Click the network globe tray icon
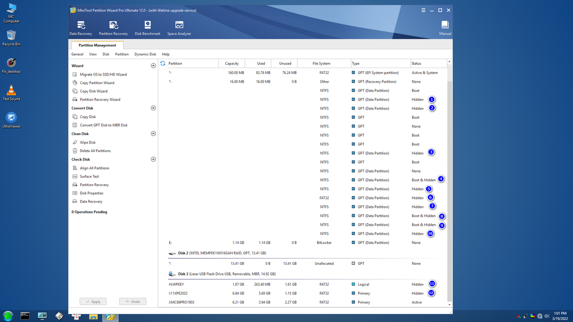 click(540, 316)
